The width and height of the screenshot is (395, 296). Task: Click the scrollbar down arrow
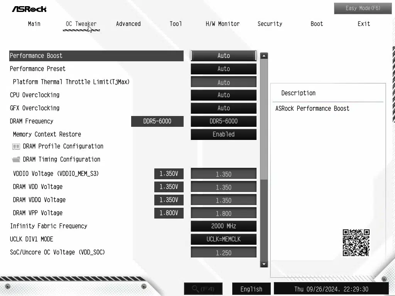[x=264, y=264]
